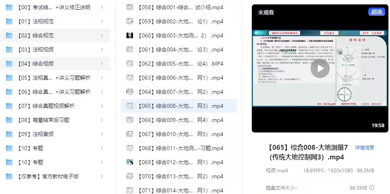Expand 【09】法规音频 folder chevron
The height and width of the screenshot is (194, 390).
click(x=102, y=134)
